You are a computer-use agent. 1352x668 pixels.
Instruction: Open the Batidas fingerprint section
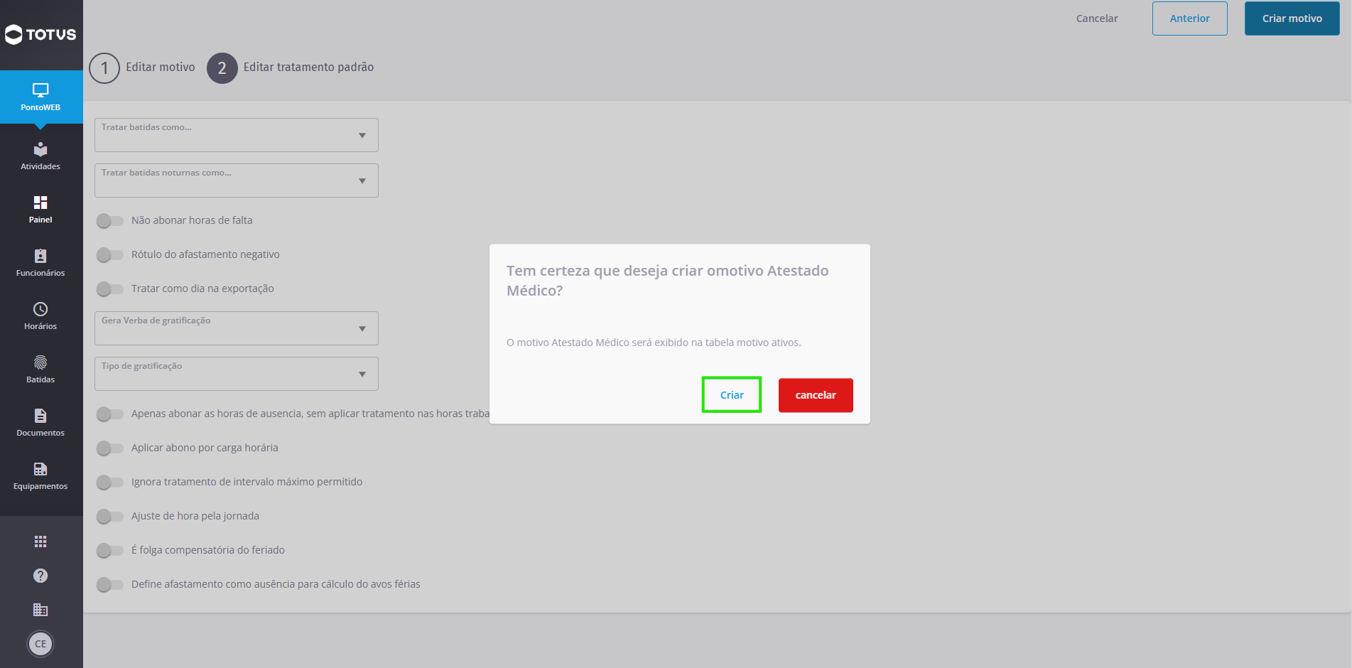pos(40,370)
